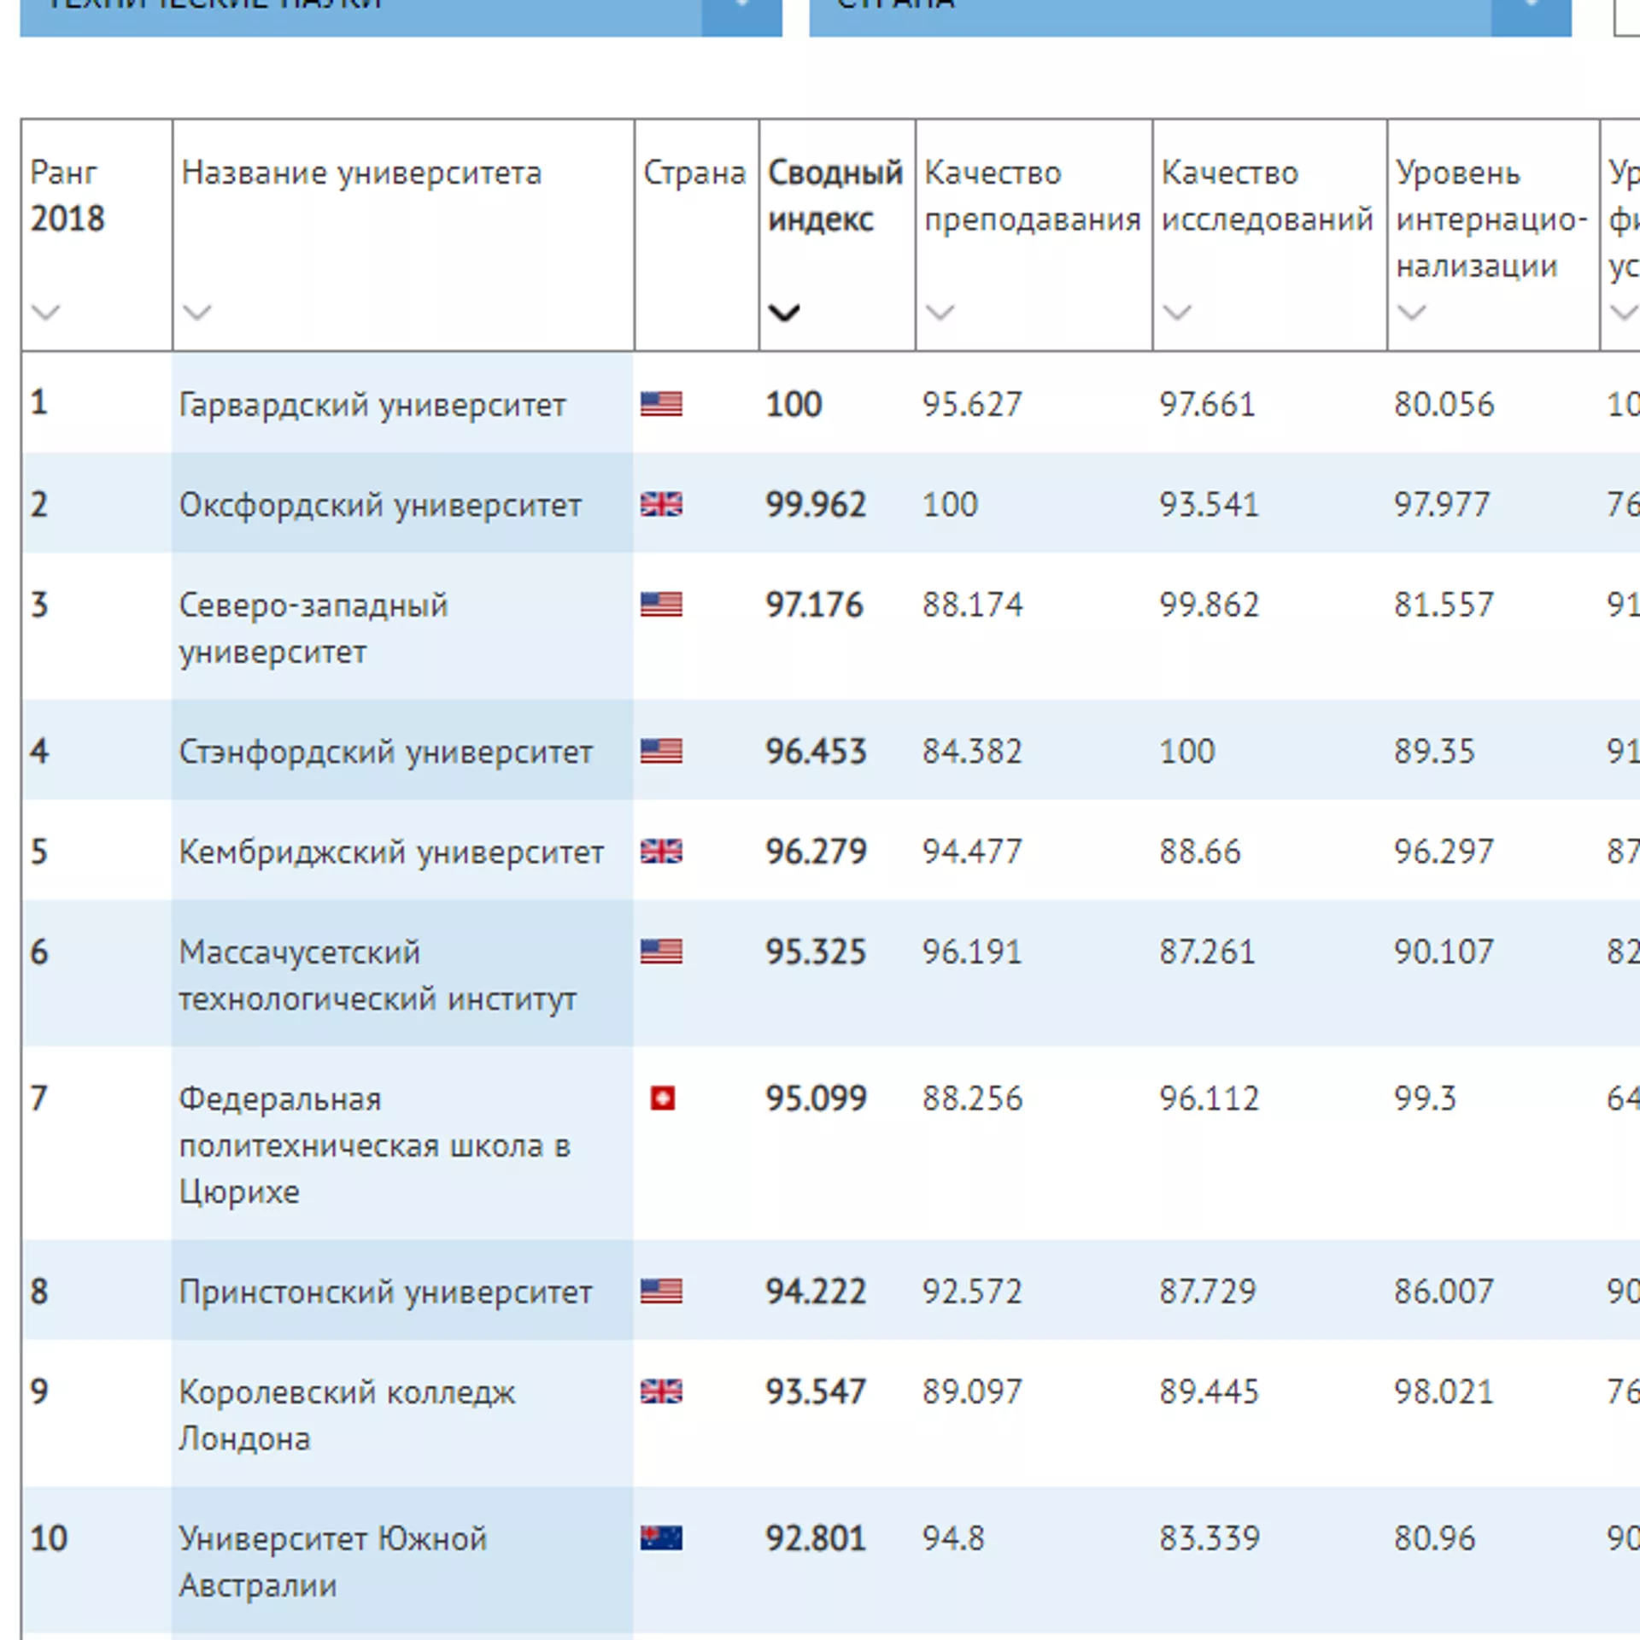Open Оксфордский университет link
The image size is (1640, 1640).
coord(380,505)
